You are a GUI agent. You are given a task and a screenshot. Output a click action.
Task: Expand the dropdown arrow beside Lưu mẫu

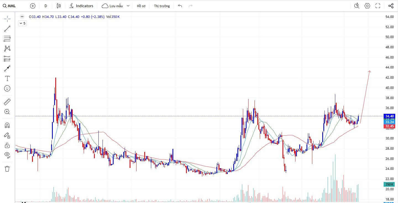click(128, 6)
